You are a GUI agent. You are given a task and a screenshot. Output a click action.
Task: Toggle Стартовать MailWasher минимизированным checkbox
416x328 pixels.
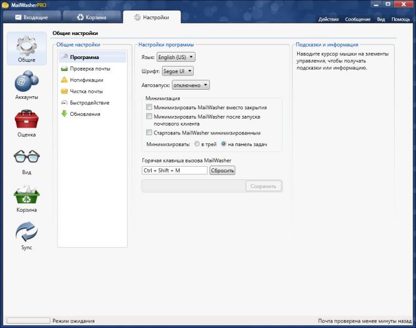click(149, 132)
